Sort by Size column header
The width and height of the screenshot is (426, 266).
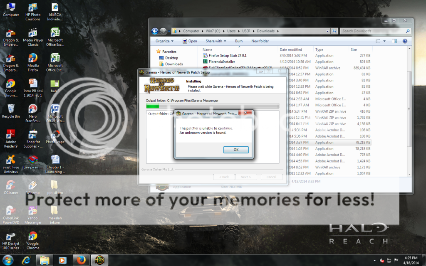click(x=354, y=50)
